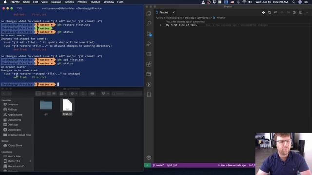Click the errors and warnings count in status bar
Screen dimensions: 312x175
tap(172, 165)
